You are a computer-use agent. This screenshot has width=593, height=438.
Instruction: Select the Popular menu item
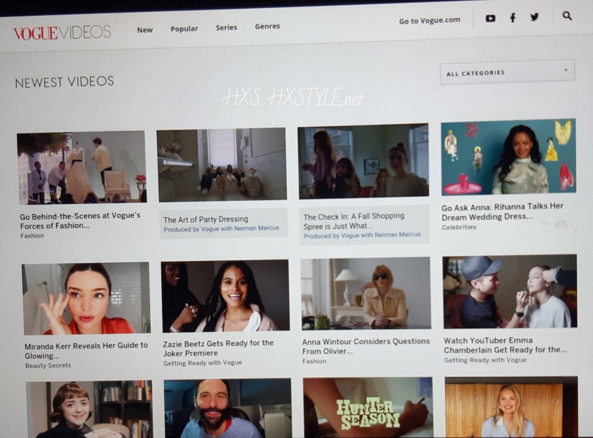coord(184,29)
